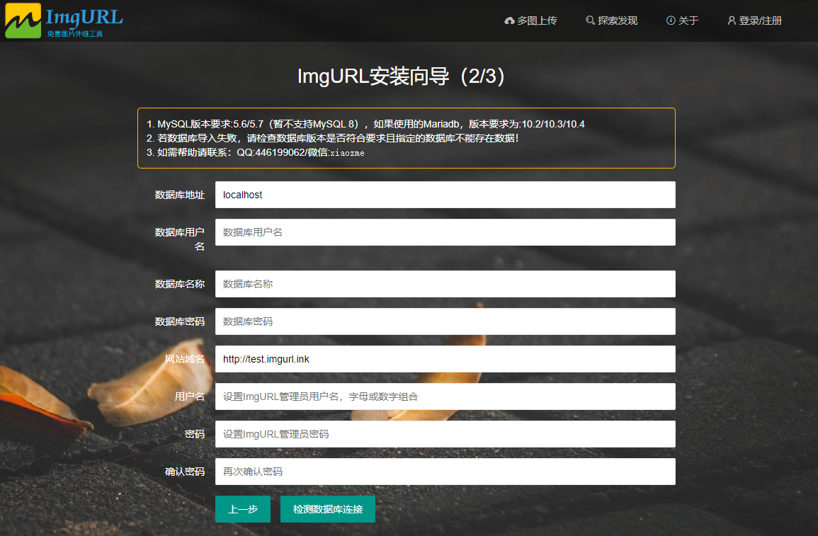Focus the 数据库名称 input field
The image size is (818, 536).
tap(445, 284)
